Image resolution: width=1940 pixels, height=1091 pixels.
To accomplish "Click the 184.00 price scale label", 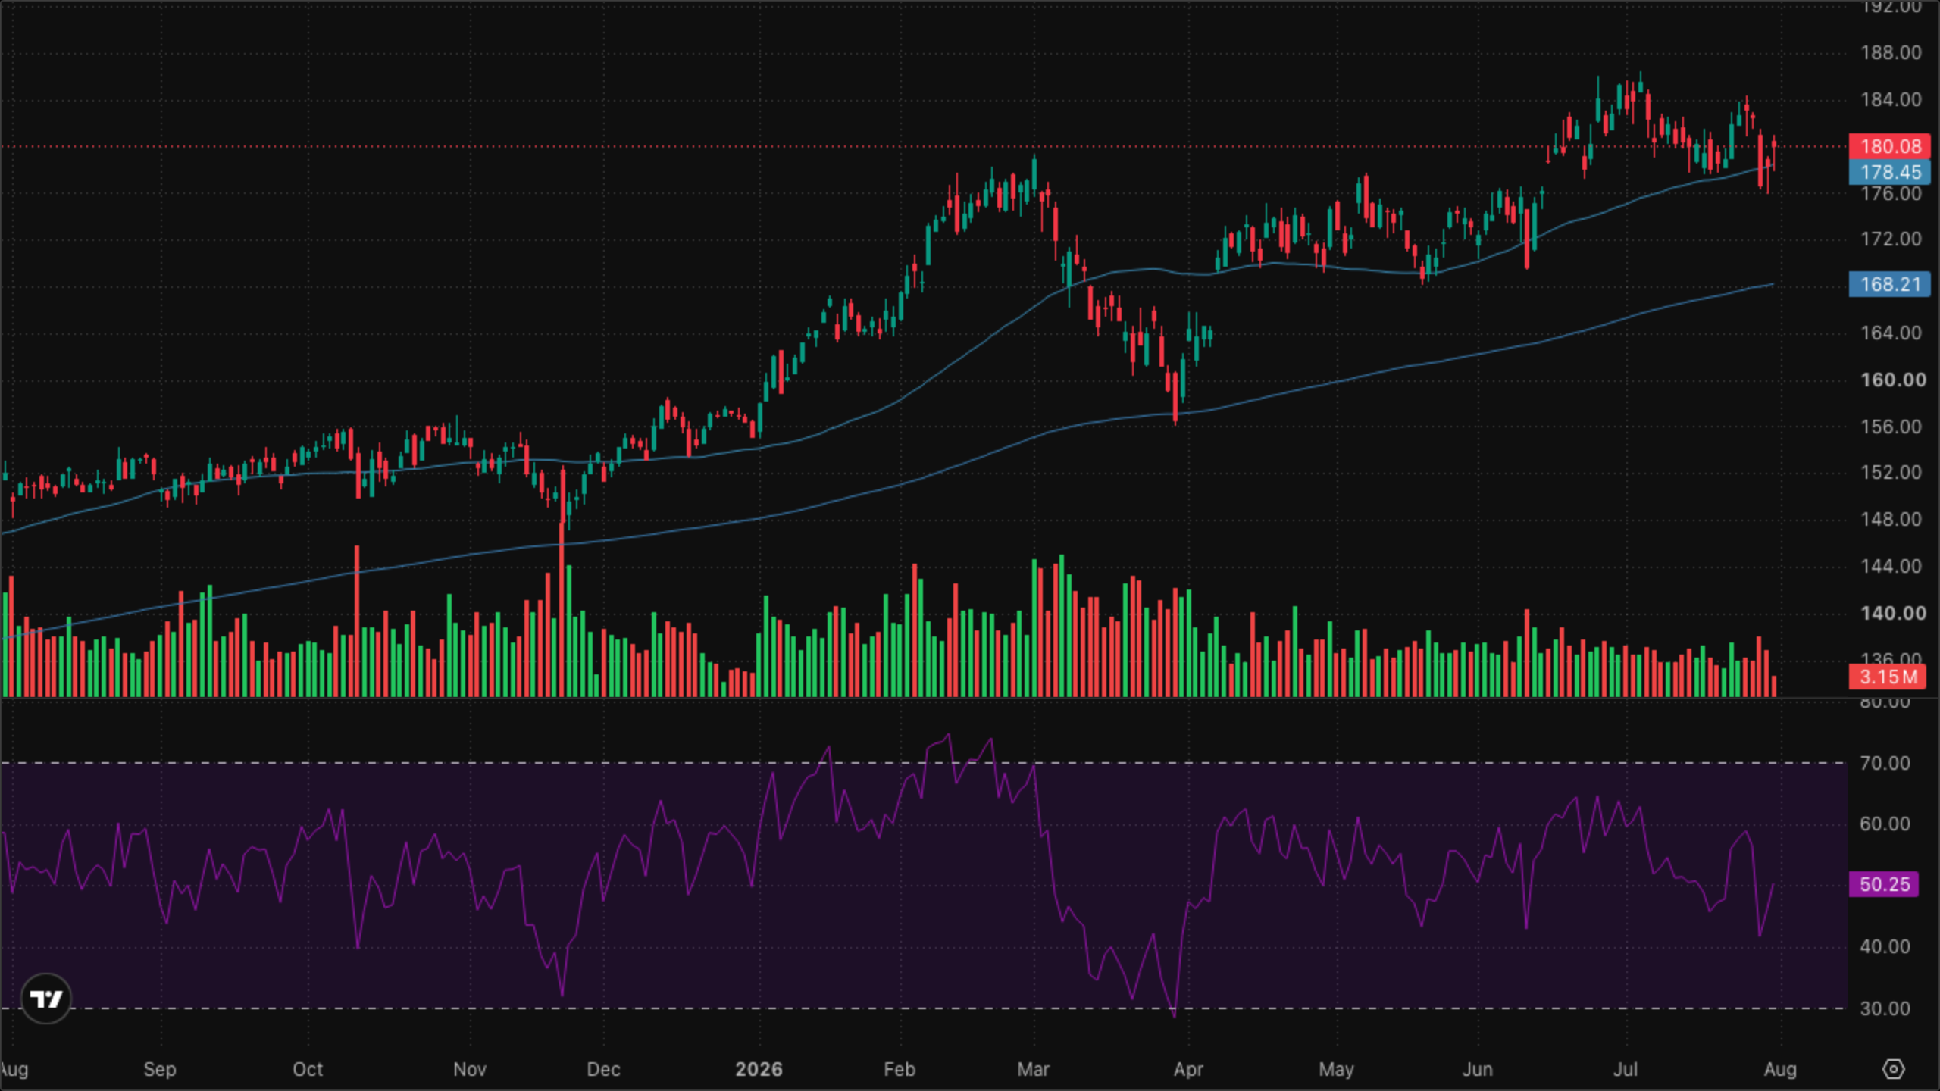I will point(1891,99).
